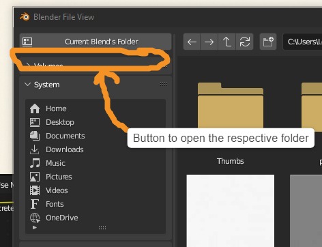322x247 pixels.
Task: Create a new folder
Action: pyautogui.click(x=268, y=42)
